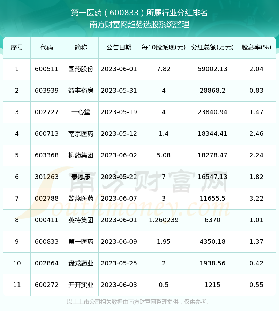
Task: Click the 1.4 payout cell
Action: (x=164, y=134)
